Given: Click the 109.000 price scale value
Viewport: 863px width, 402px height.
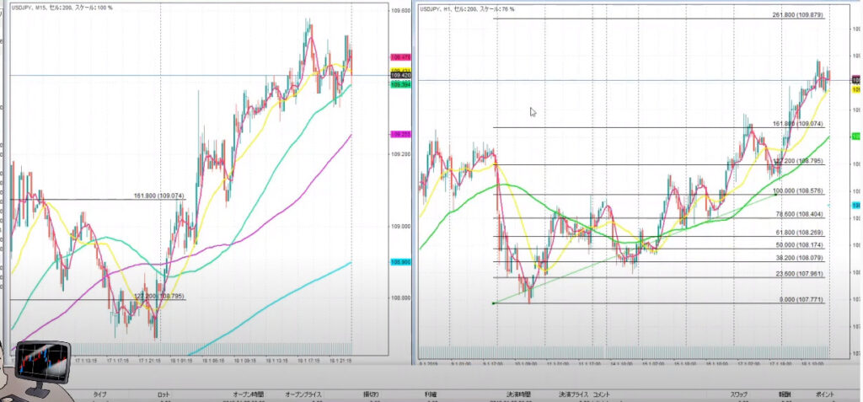Looking at the screenshot, I should 400,227.
